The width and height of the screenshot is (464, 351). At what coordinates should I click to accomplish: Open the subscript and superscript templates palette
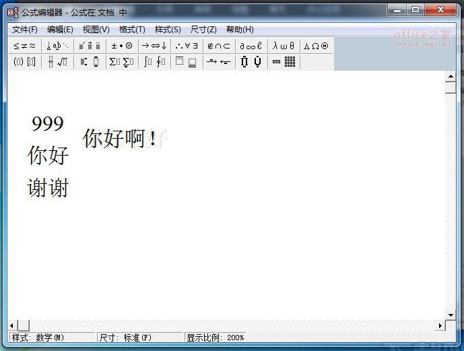pyautogui.click(x=90, y=61)
